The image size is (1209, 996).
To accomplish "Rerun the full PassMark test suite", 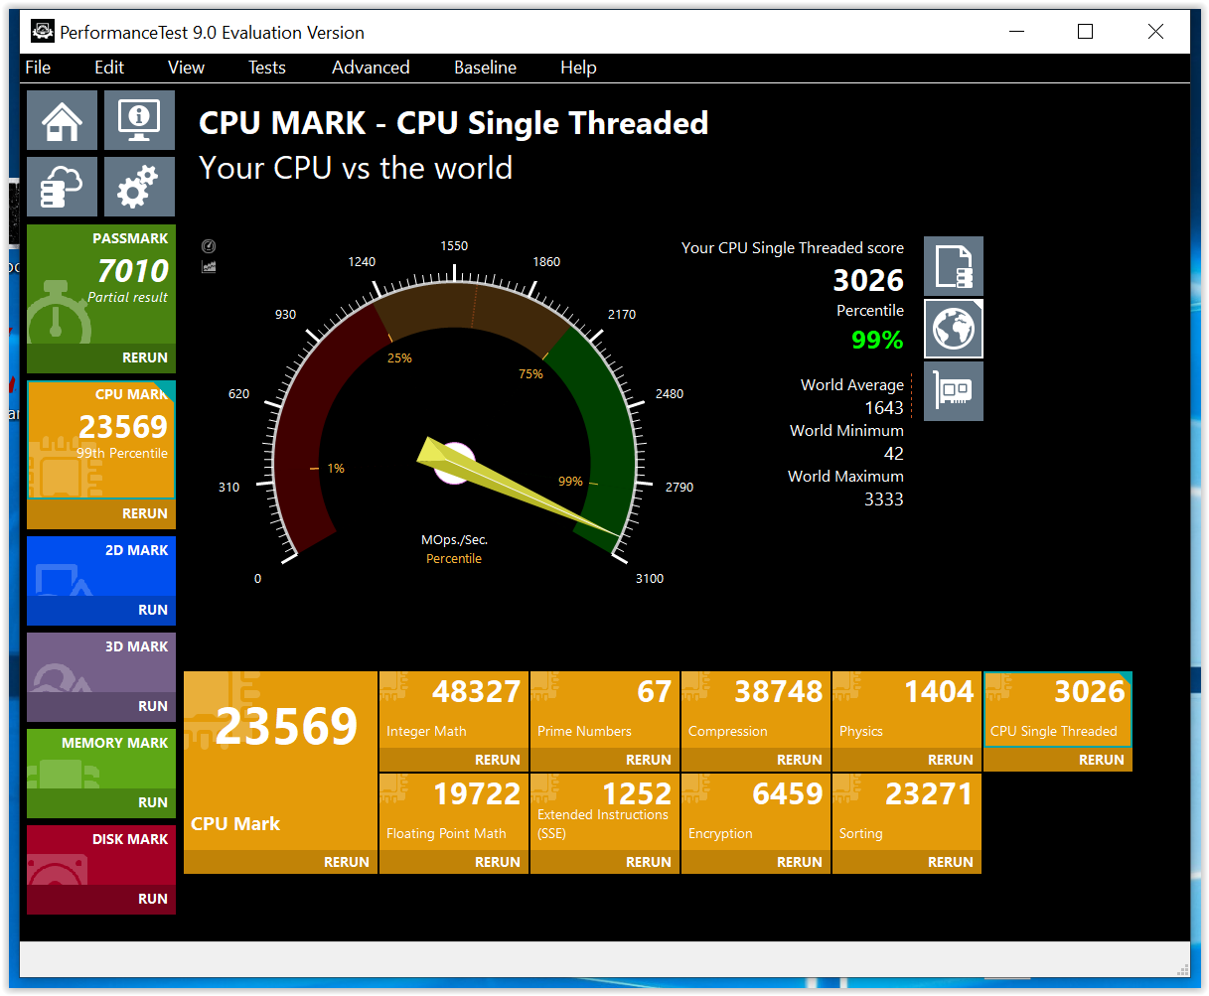I will 101,358.
